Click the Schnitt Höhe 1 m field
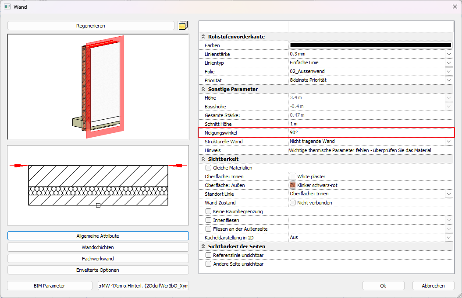Image resolution: width=462 pixels, height=298 pixels. [371, 124]
